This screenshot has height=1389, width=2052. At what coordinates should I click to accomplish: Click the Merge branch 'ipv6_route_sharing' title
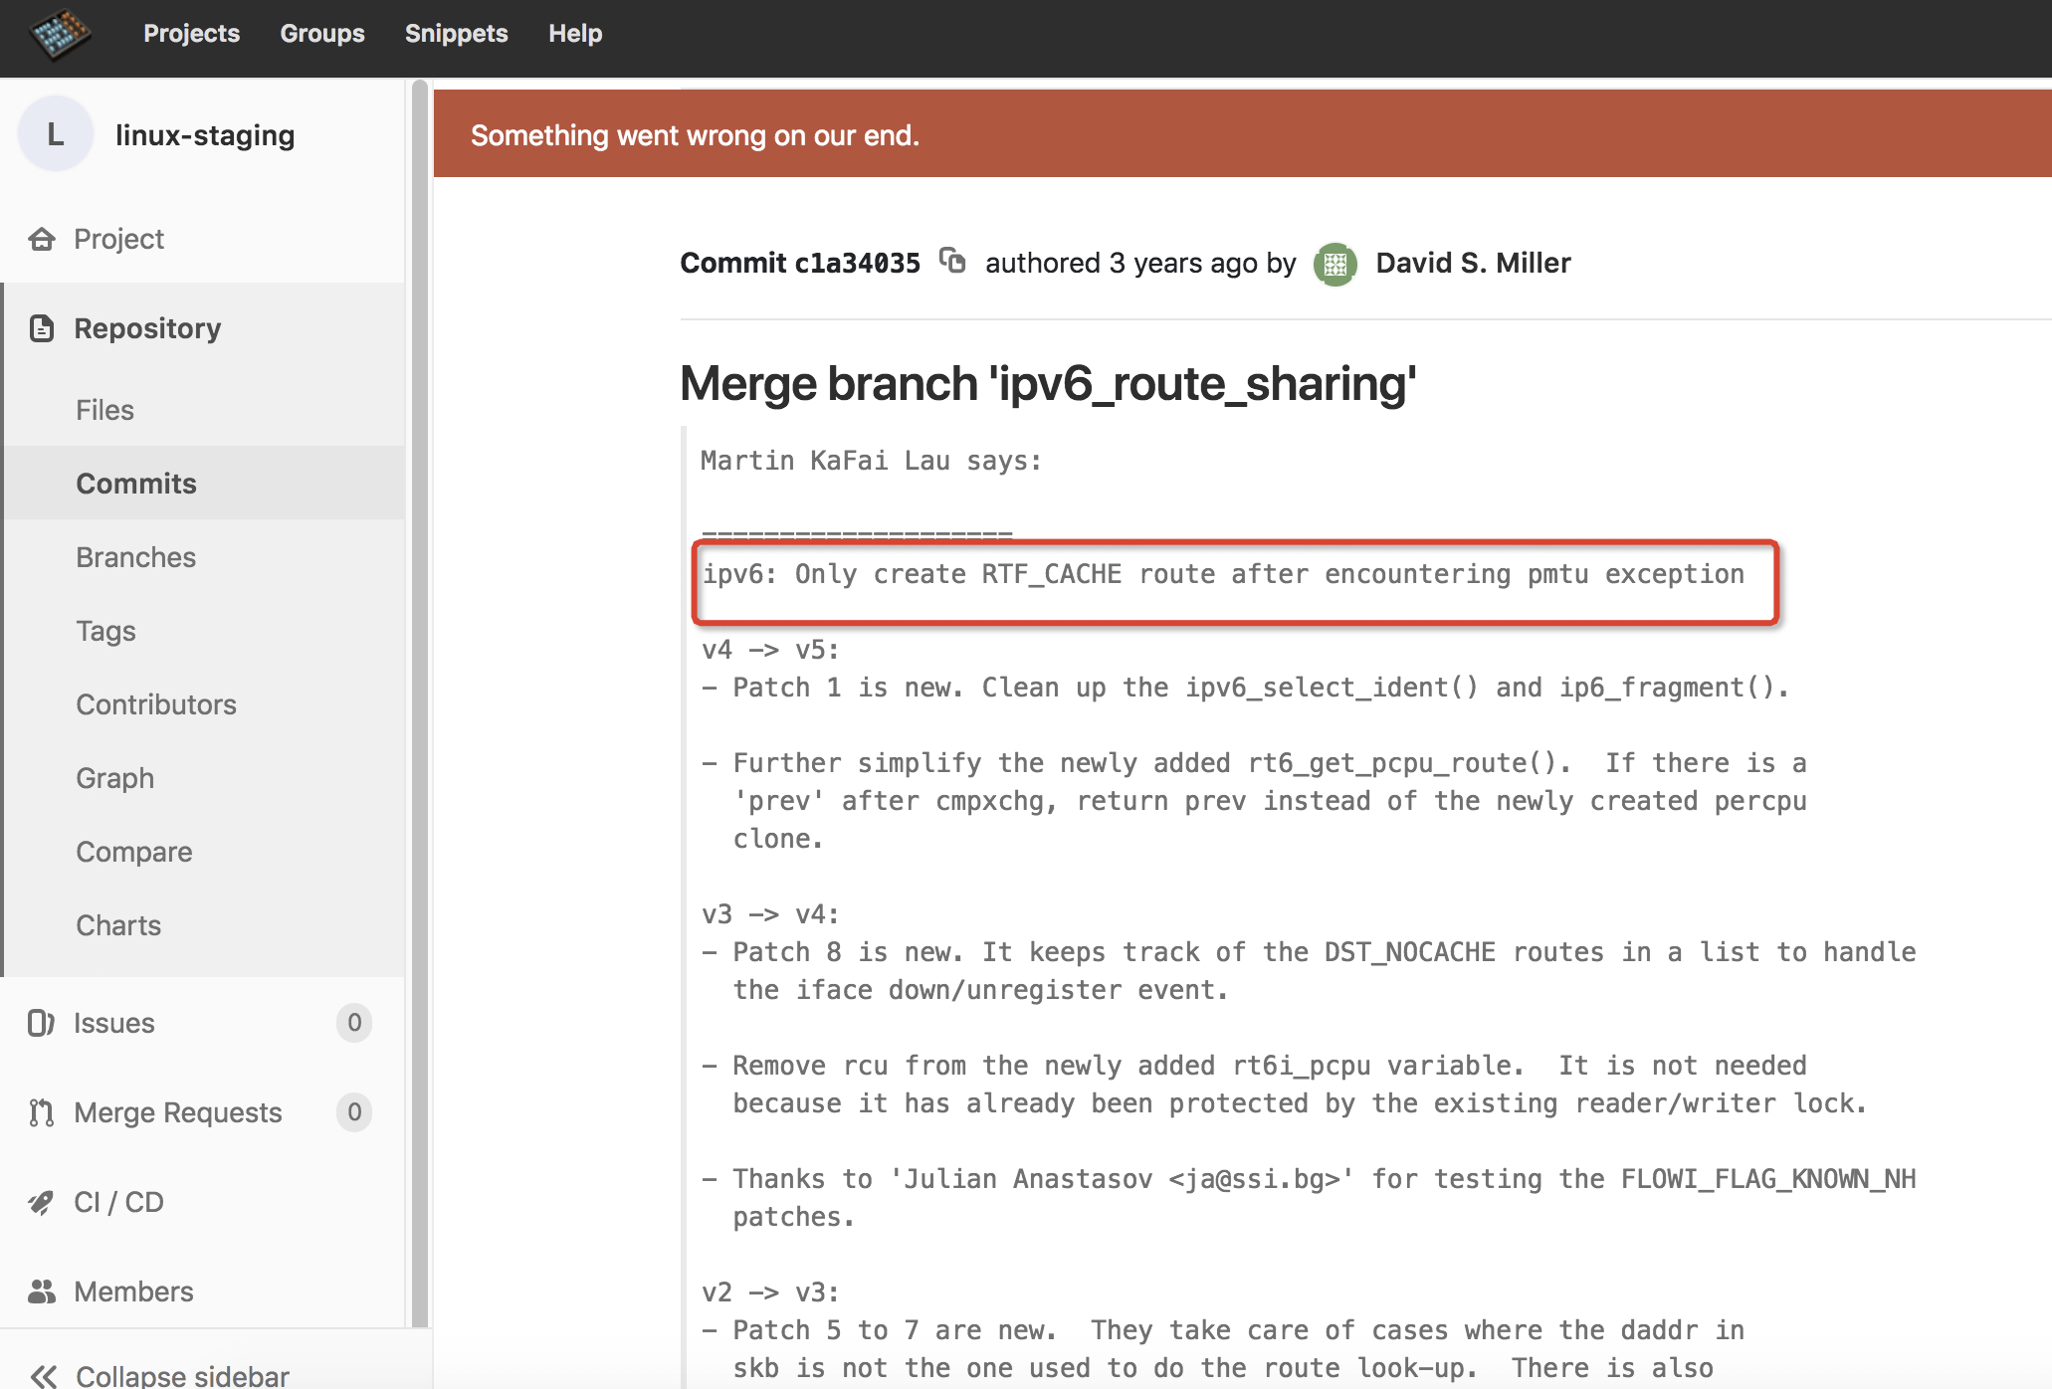(1048, 384)
